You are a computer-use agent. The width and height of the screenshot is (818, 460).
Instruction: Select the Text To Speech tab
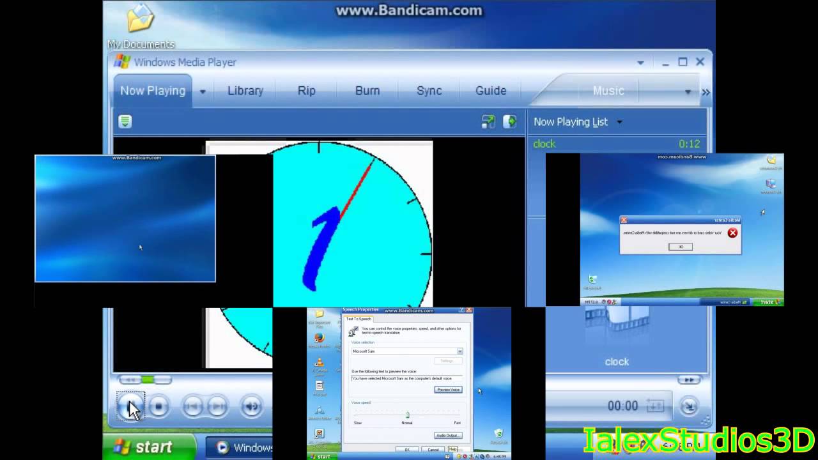point(359,319)
